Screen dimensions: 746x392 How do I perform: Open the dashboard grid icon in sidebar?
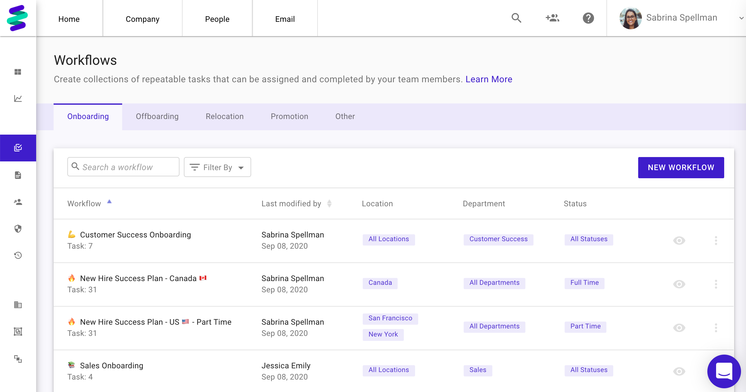[x=18, y=72]
